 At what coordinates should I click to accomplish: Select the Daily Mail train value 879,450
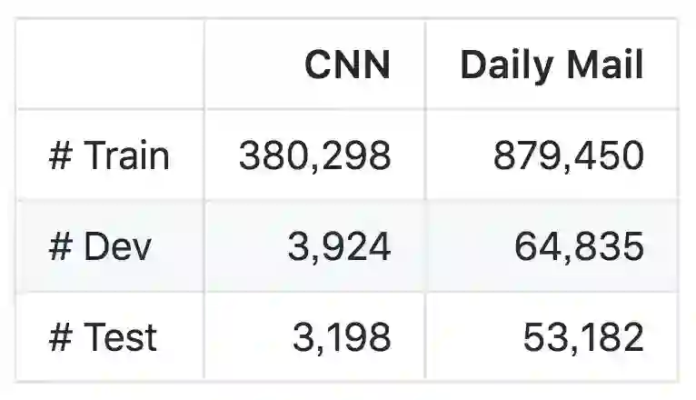pyautogui.click(x=569, y=156)
